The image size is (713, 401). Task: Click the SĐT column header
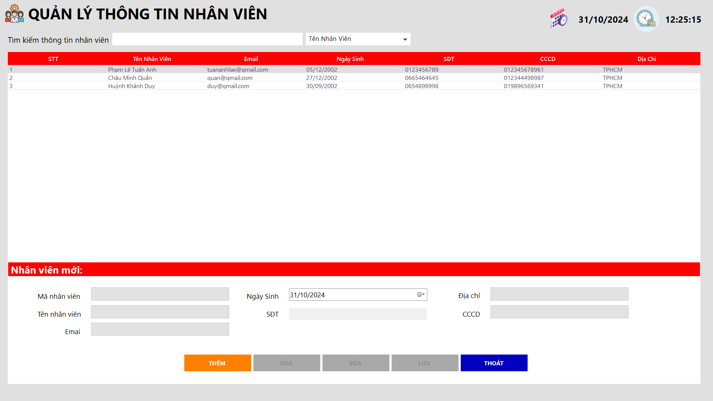pos(449,59)
